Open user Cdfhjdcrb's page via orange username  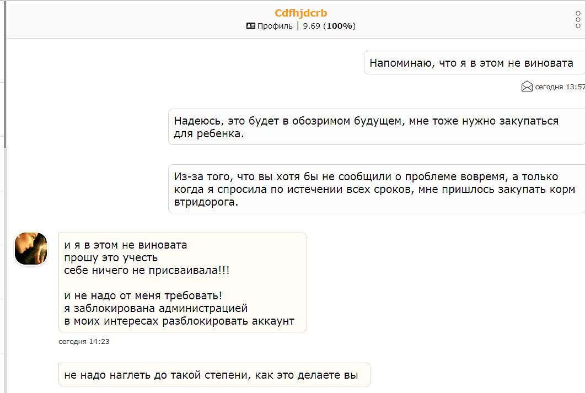pyautogui.click(x=300, y=13)
